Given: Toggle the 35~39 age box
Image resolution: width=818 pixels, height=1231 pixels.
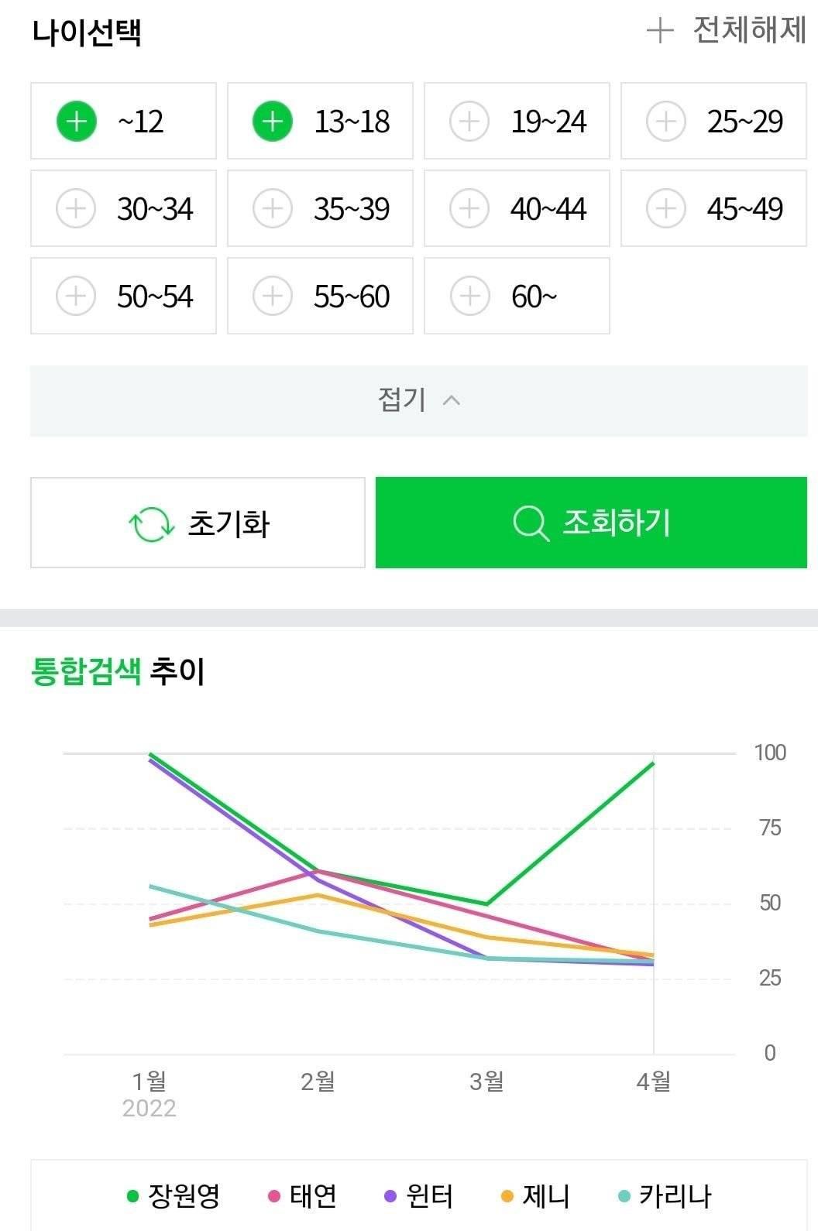Looking at the screenshot, I should [320, 209].
